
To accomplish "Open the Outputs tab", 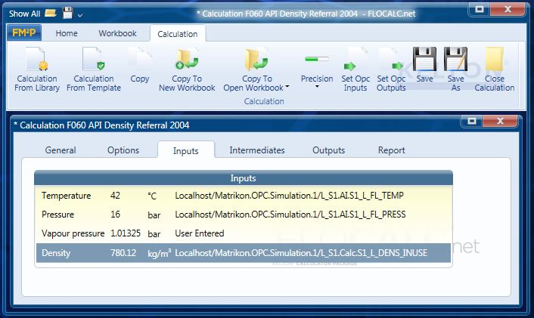I will click(x=328, y=150).
